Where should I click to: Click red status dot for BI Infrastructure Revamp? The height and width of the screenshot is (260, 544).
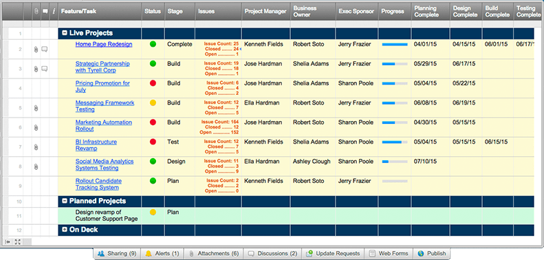tap(153, 142)
